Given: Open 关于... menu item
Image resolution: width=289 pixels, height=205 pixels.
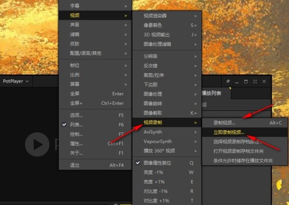Looking at the screenshot, I should pyautogui.click(x=95, y=153).
